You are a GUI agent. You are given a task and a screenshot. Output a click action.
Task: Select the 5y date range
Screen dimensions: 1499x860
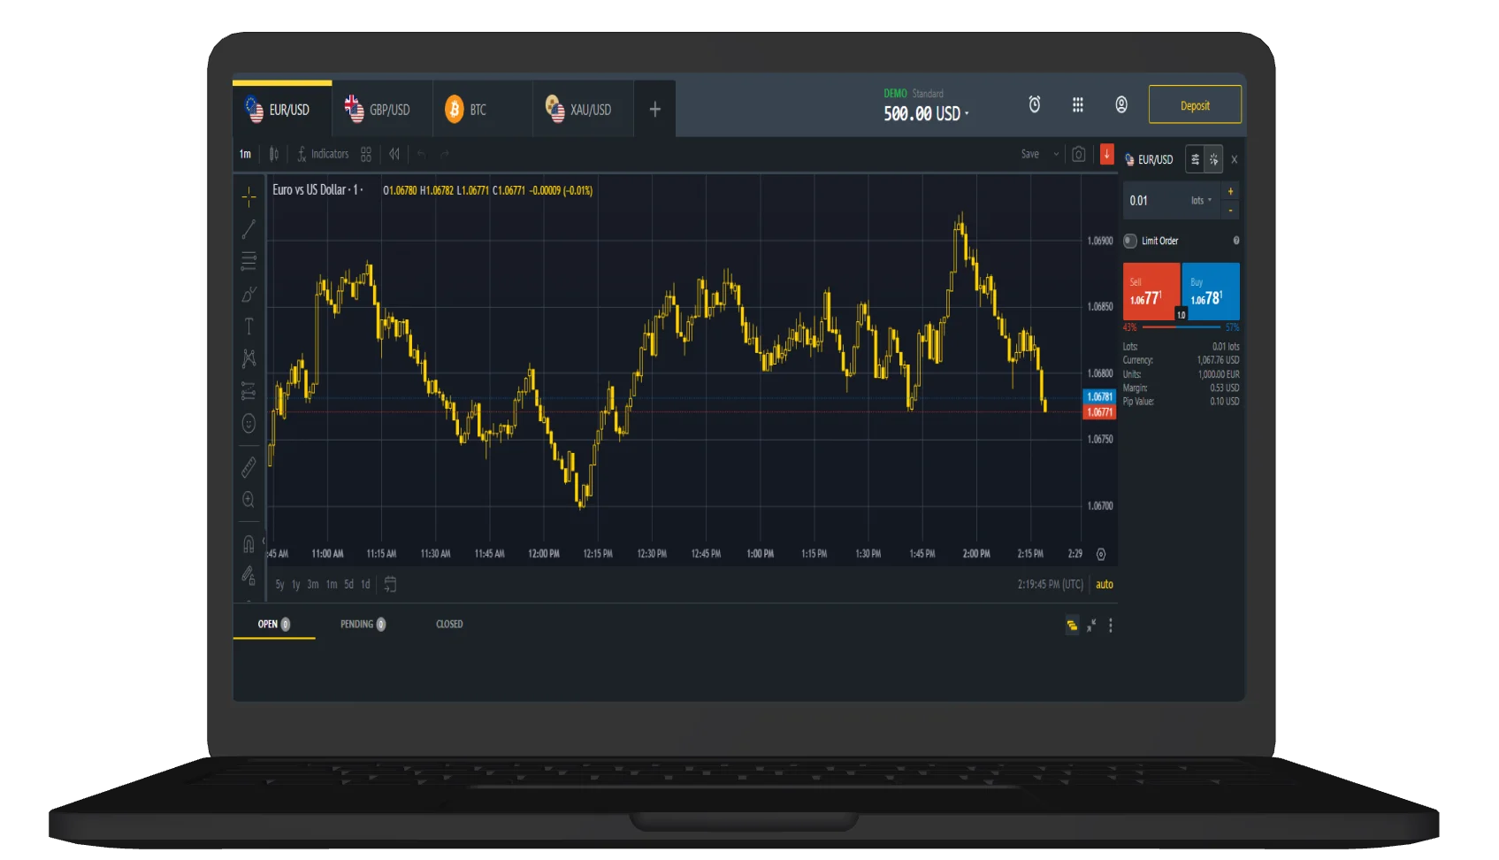[279, 585]
